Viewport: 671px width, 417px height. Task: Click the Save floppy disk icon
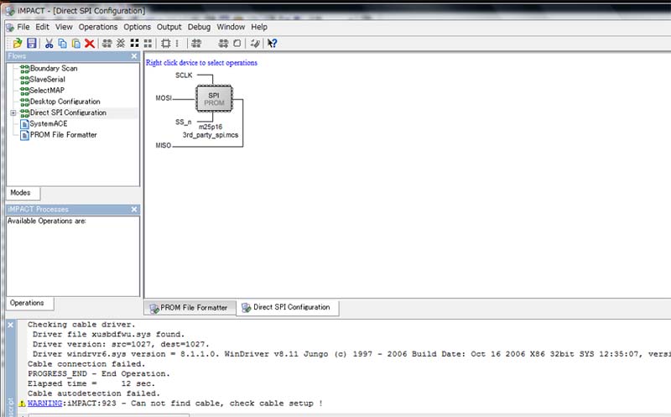(x=31, y=44)
